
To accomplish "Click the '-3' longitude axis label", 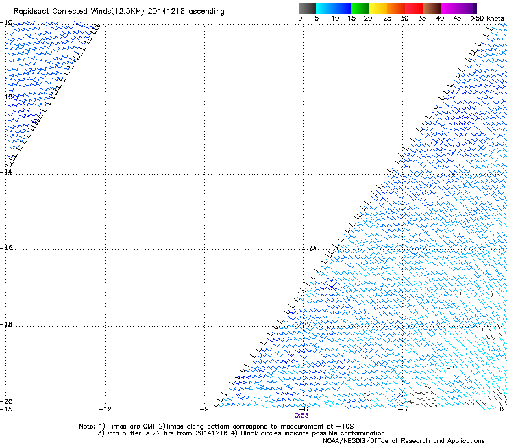I will pos(403,409).
